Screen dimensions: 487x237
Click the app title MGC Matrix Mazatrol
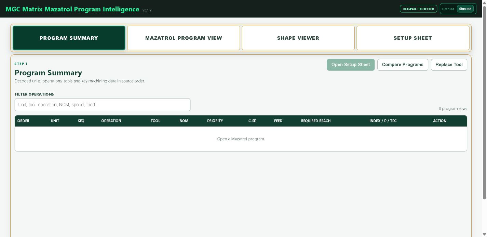coord(72,9)
